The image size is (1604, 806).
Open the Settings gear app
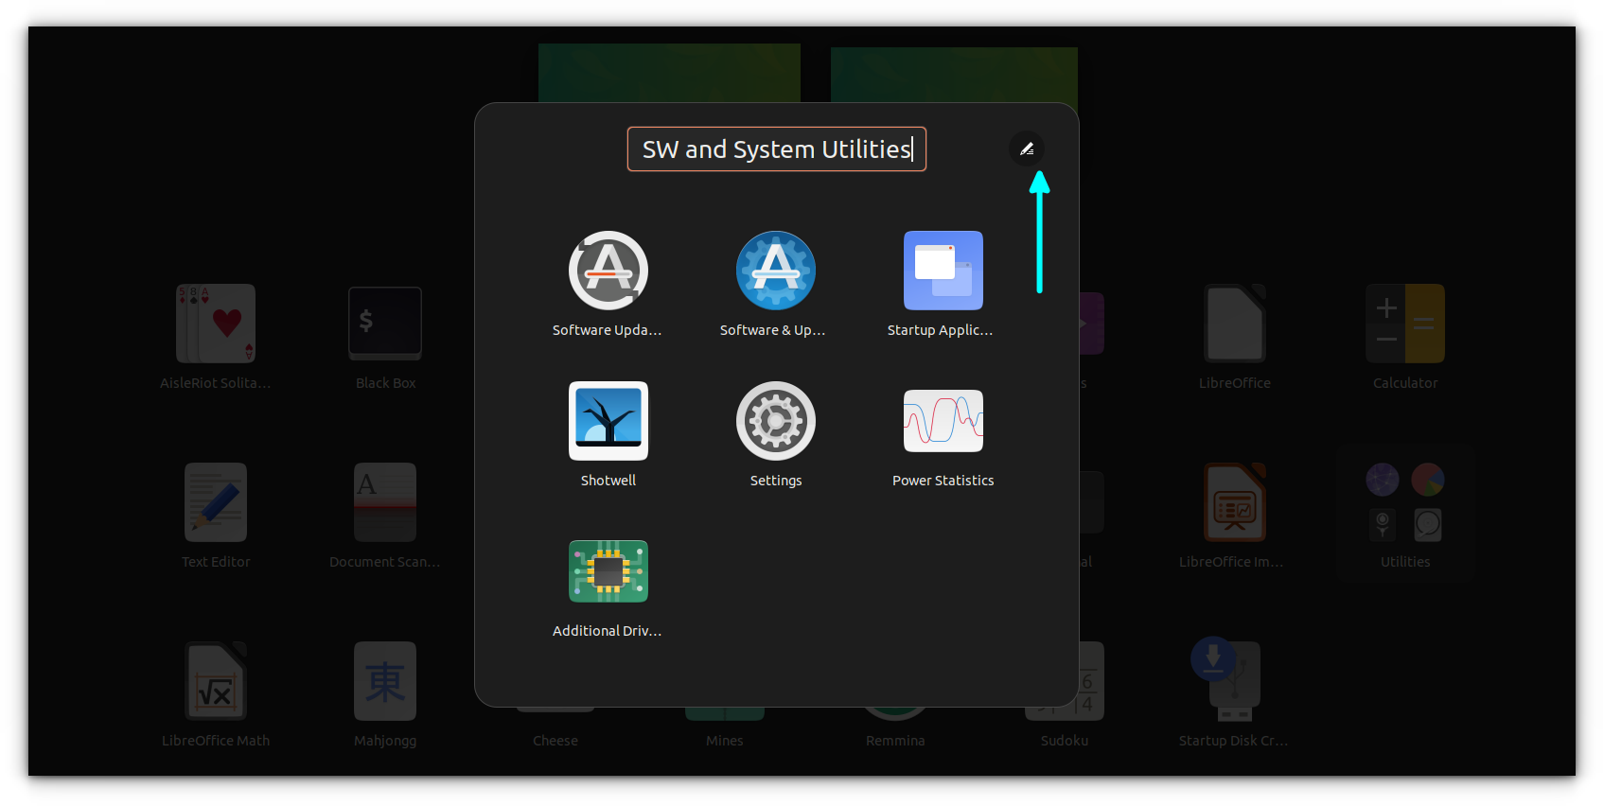pos(775,421)
